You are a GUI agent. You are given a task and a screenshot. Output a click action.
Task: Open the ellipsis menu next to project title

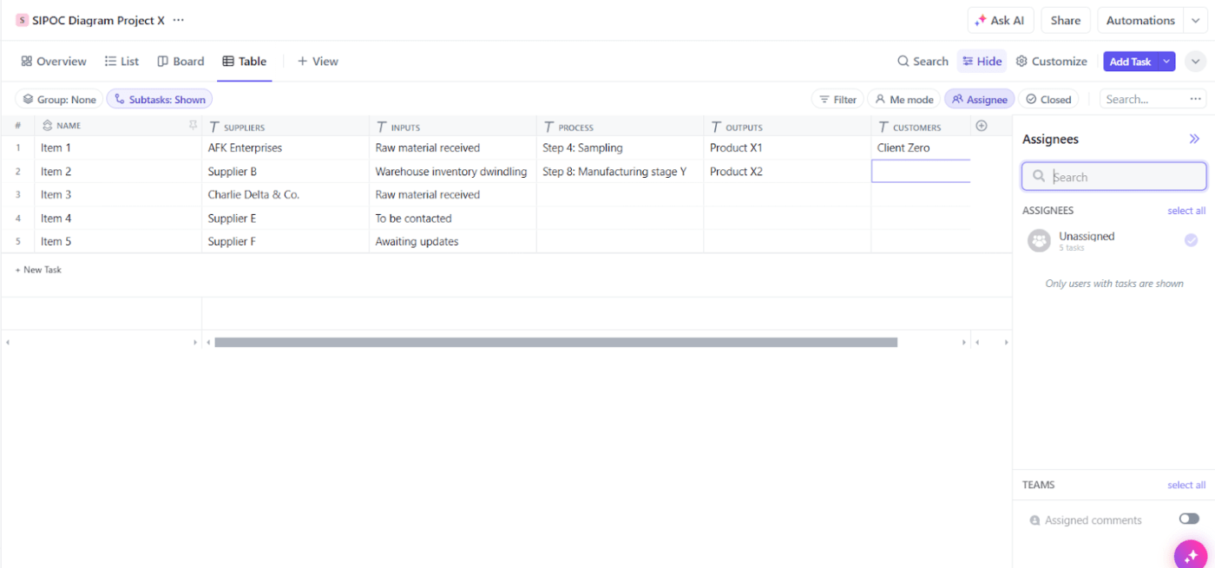[179, 20]
